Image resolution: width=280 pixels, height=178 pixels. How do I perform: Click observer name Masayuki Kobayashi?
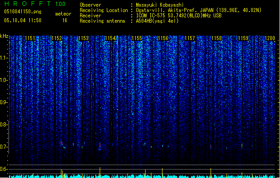tap(160, 5)
